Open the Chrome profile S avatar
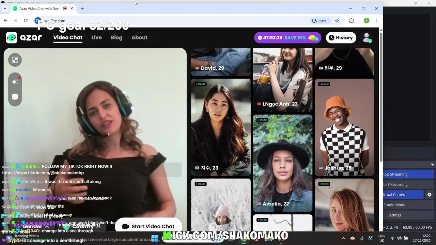The image size is (436, 245). [367, 21]
